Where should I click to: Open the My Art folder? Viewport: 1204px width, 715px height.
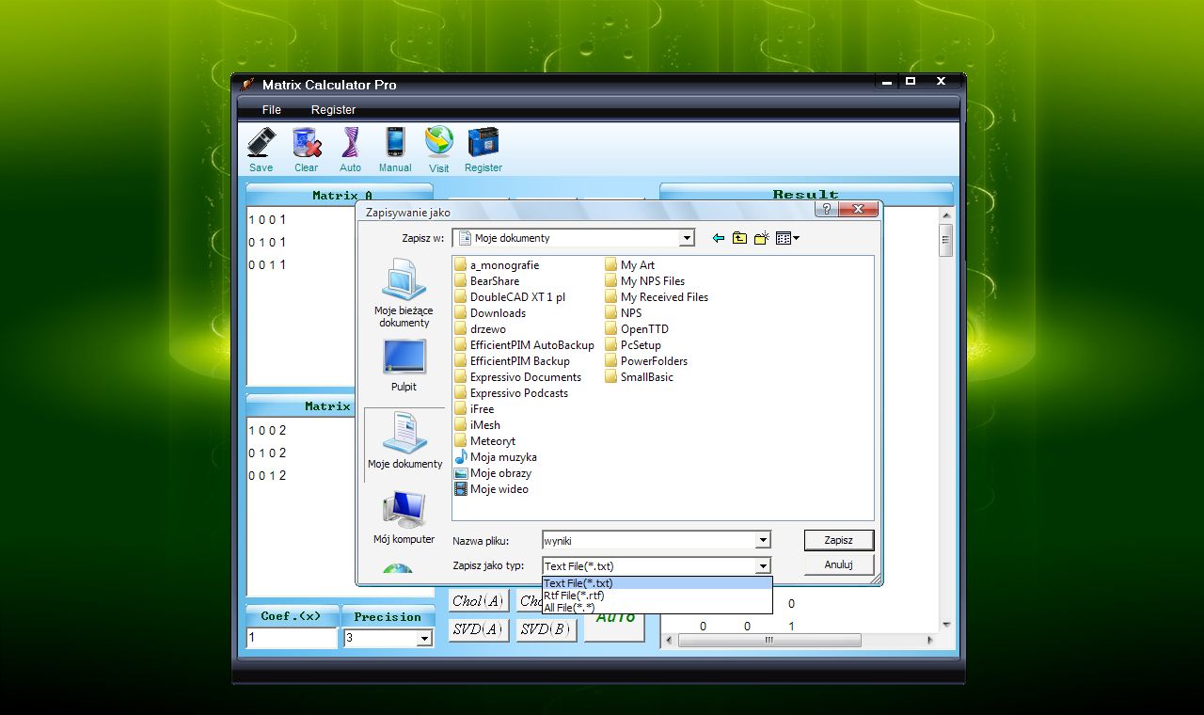coord(630,265)
